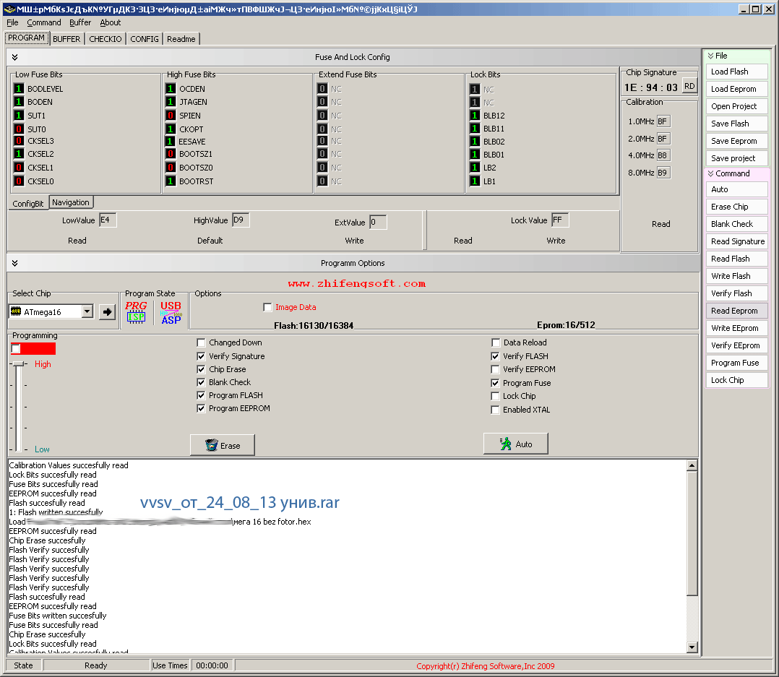The height and width of the screenshot is (677, 779).
Task: Click the red programming progress bar
Action: (33, 348)
